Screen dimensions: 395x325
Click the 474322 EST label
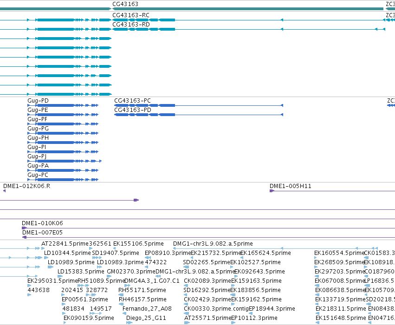pos(155,262)
